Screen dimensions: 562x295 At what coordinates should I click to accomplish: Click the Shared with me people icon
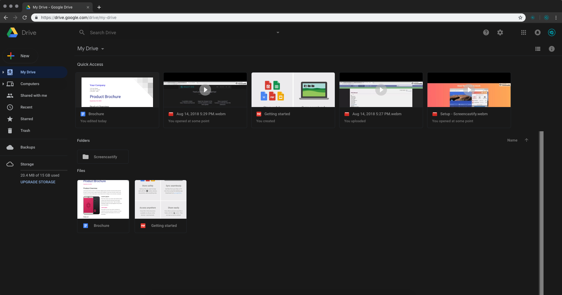click(x=10, y=96)
